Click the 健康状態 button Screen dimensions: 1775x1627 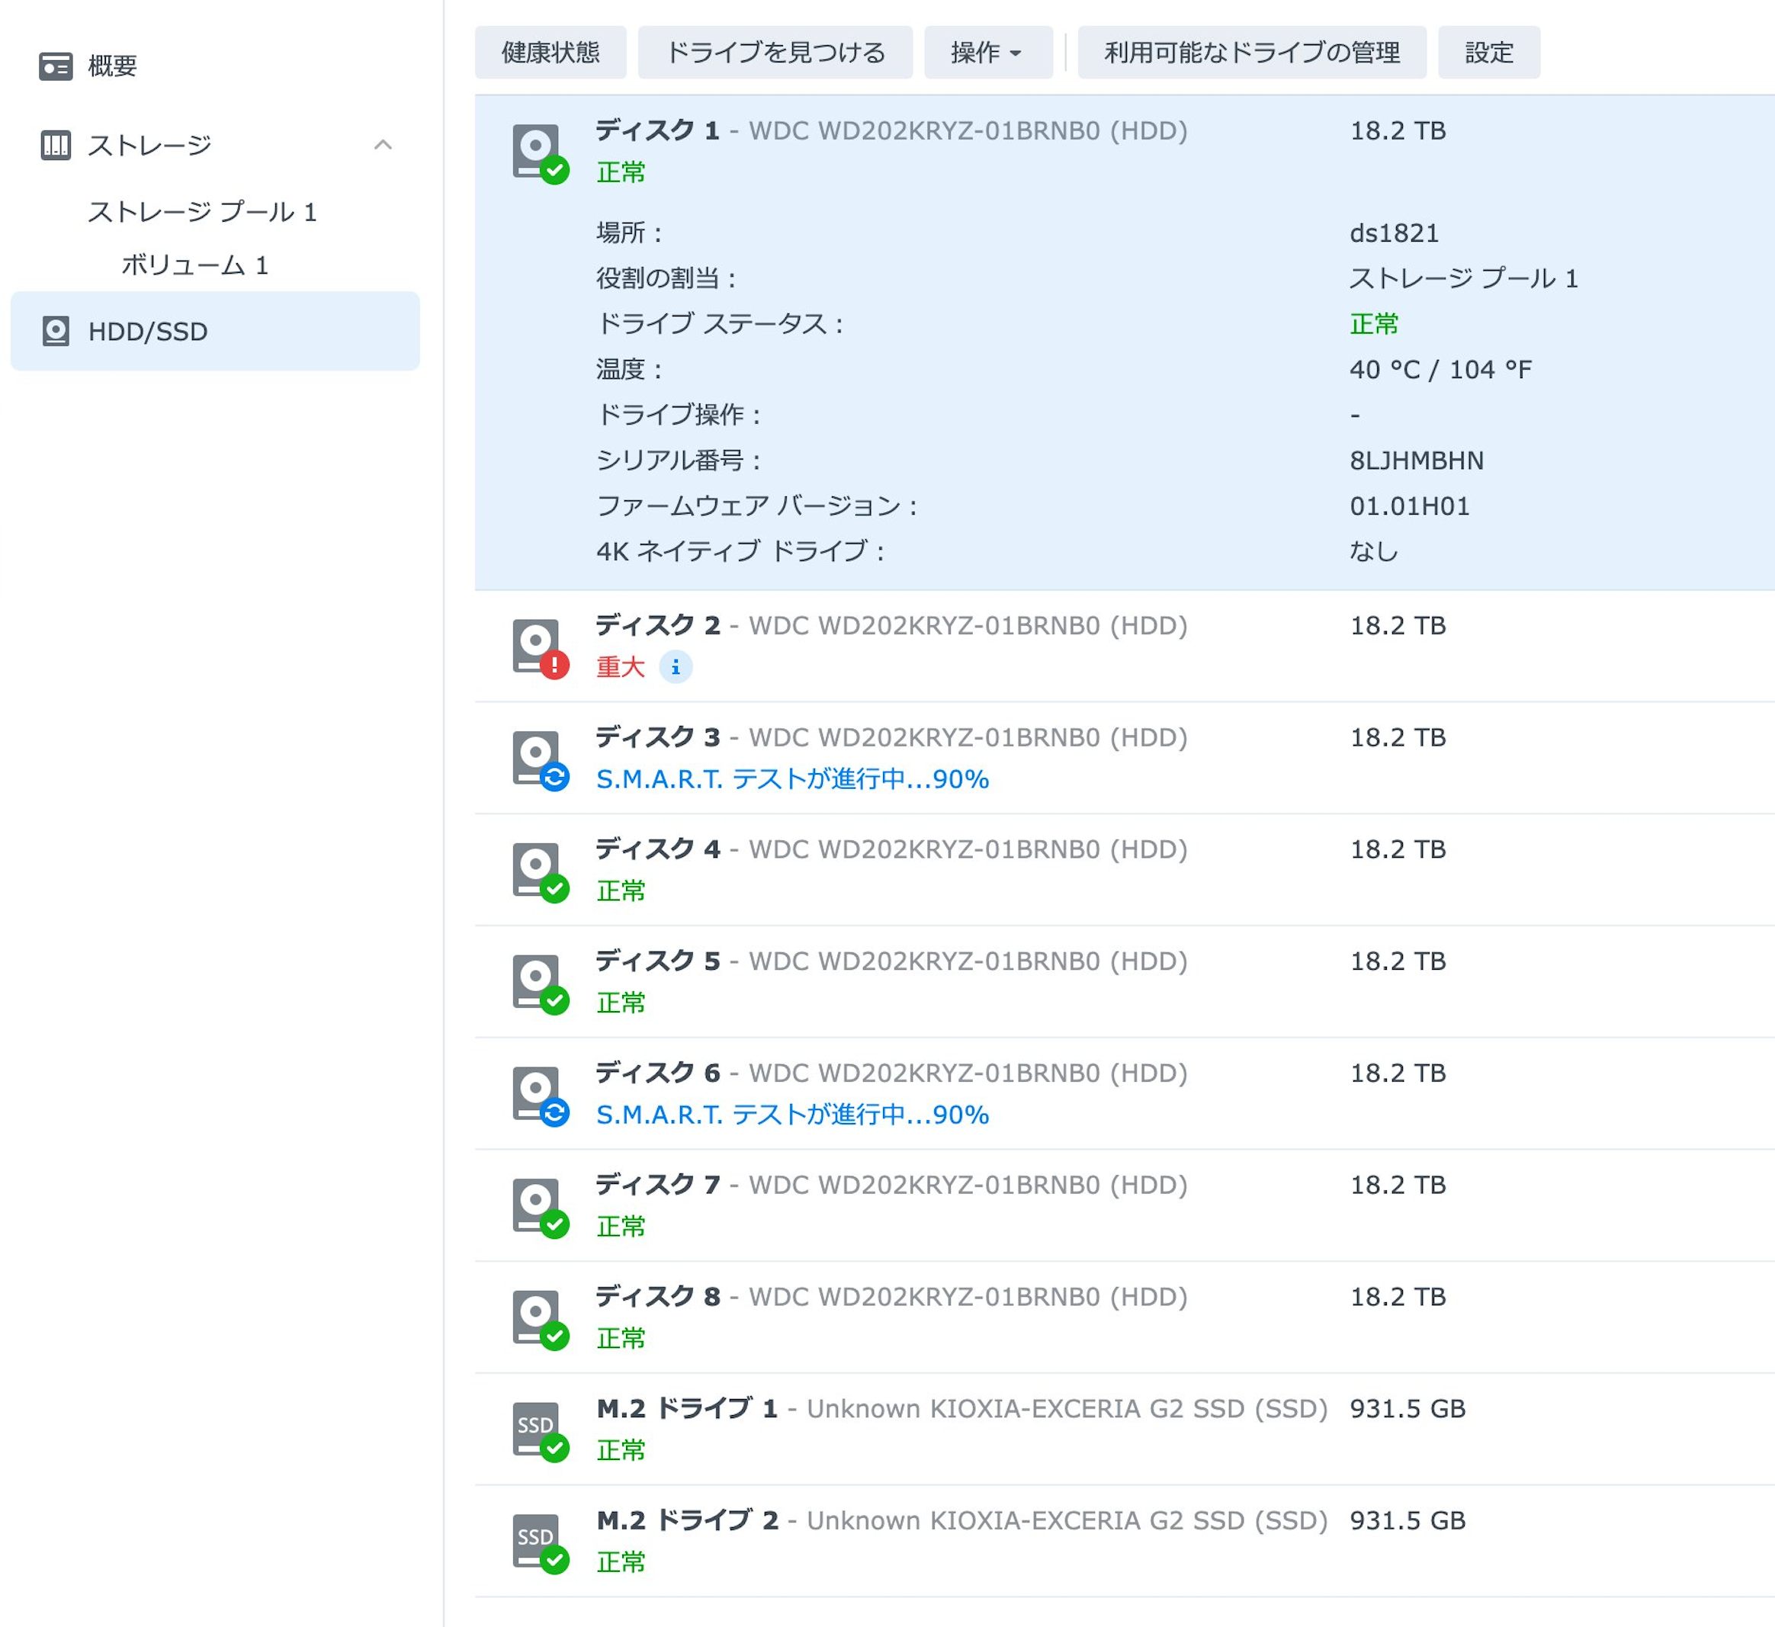[550, 53]
